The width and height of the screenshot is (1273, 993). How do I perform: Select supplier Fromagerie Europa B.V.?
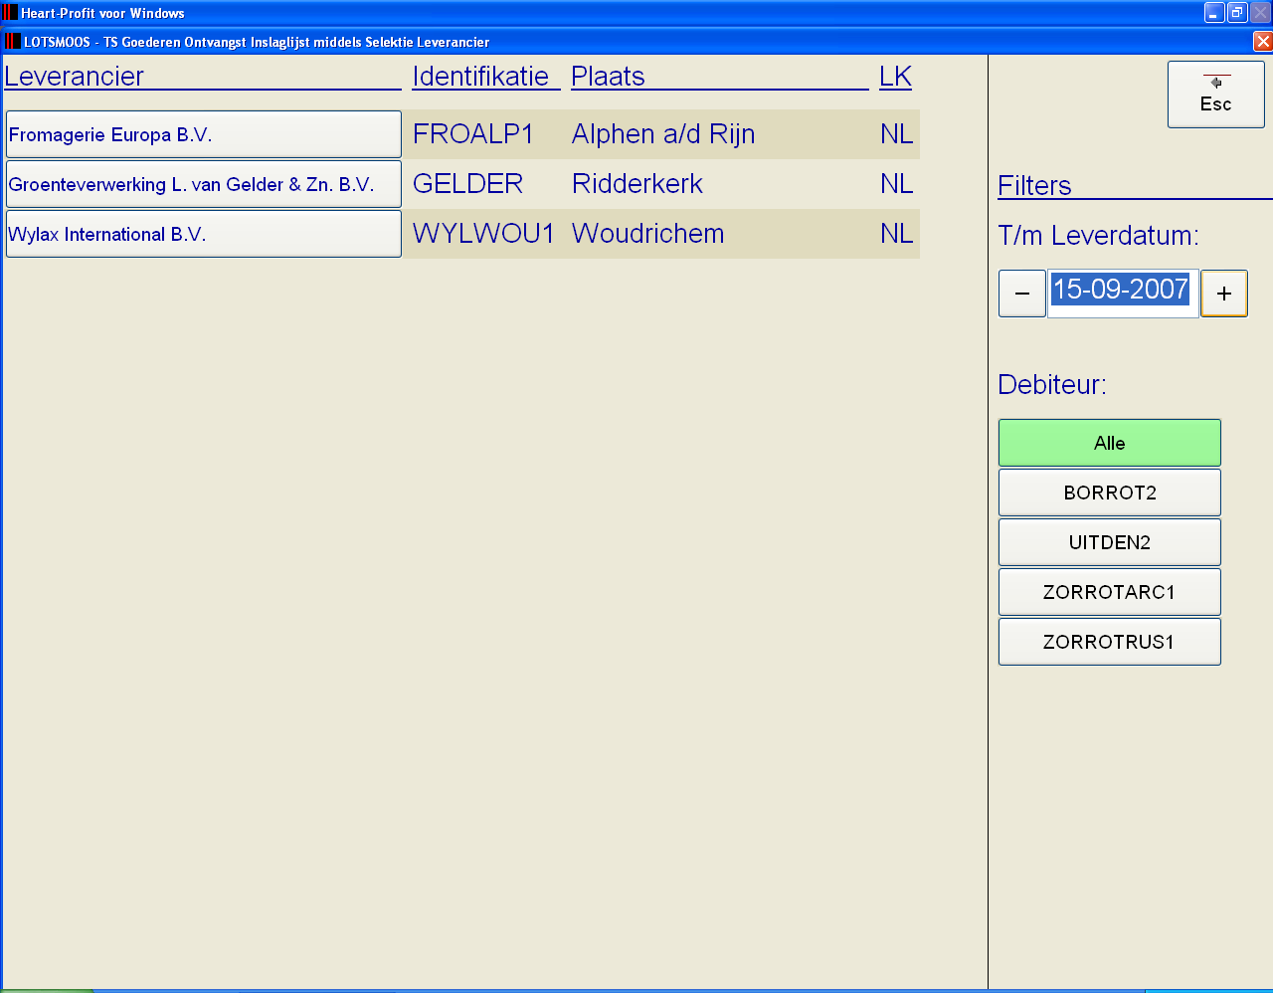(204, 134)
